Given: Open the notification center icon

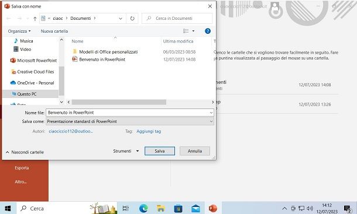Looking at the screenshot, I should click(347, 209).
